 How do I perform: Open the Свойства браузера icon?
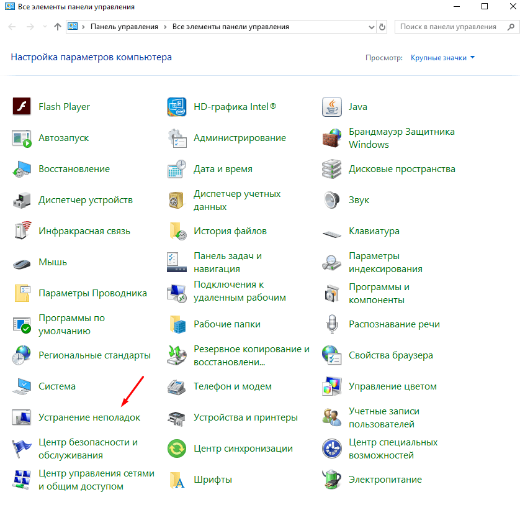pyautogui.click(x=331, y=355)
